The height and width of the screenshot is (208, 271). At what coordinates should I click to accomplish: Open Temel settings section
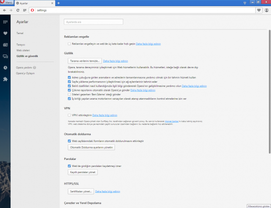tap(20, 33)
